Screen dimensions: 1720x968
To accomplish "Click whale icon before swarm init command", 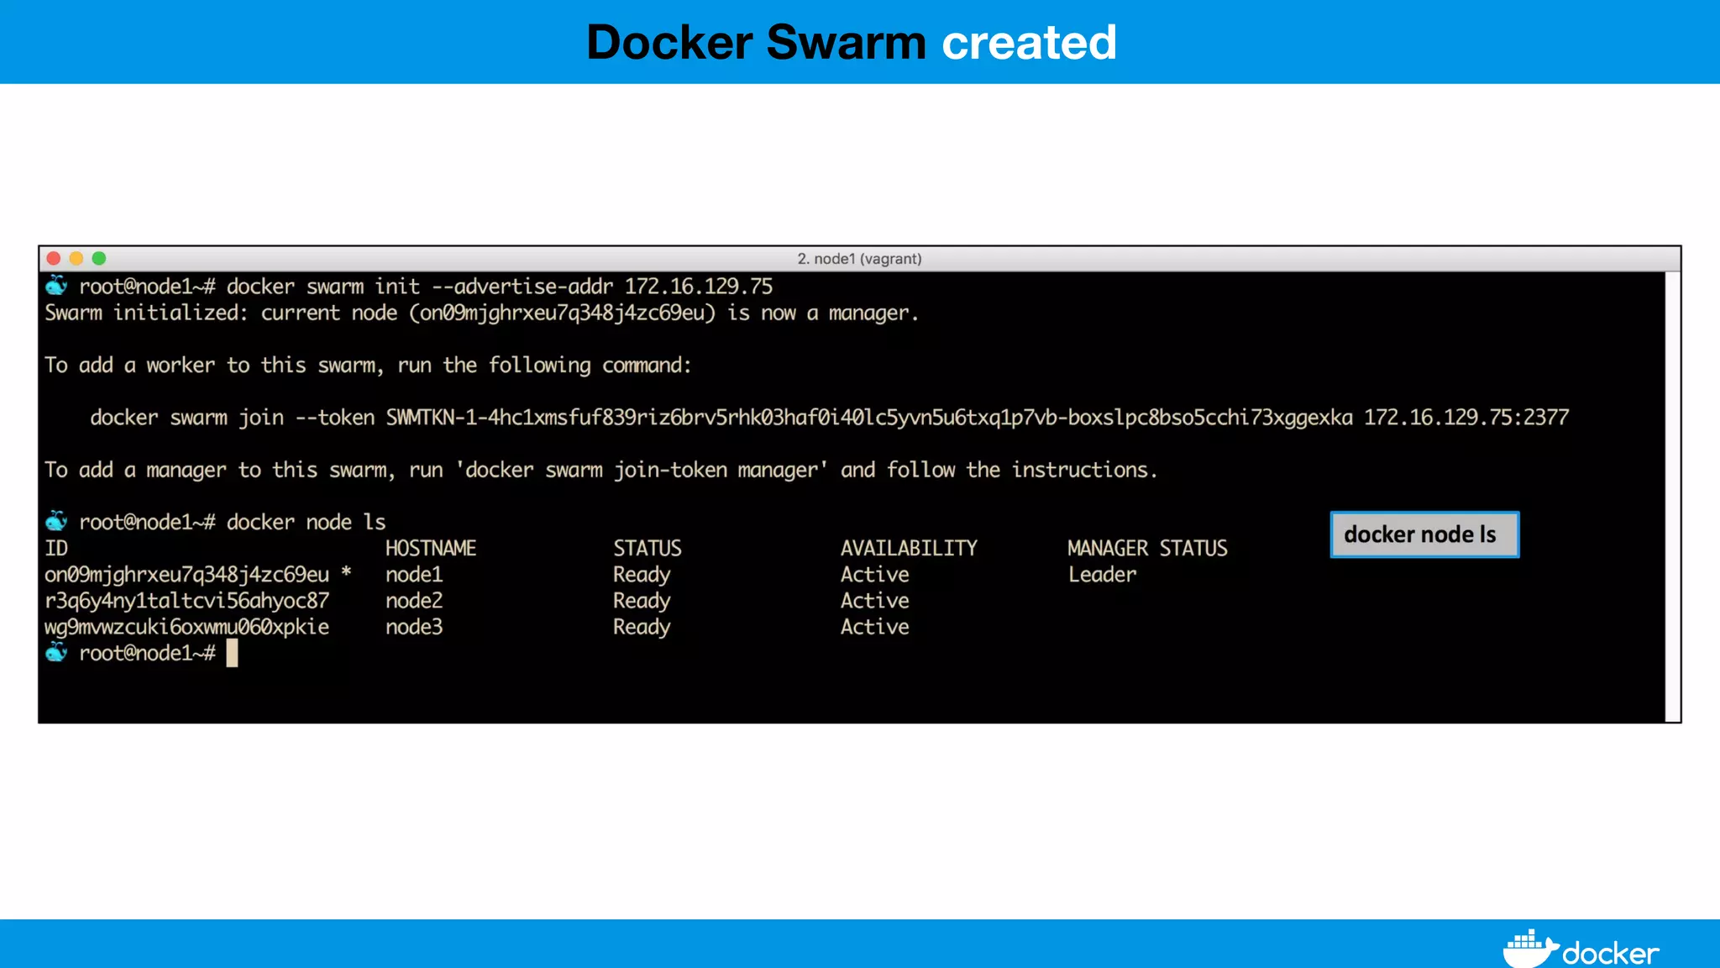I will coord(56,286).
